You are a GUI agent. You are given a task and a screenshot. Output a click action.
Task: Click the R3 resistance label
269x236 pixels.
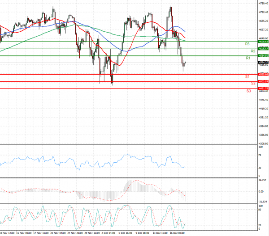click(247, 44)
